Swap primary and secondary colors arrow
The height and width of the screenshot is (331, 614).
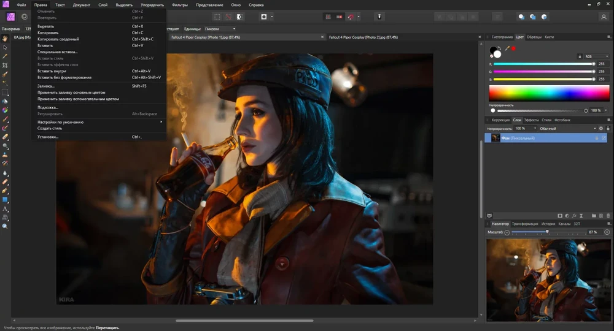pyautogui.click(x=499, y=48)
